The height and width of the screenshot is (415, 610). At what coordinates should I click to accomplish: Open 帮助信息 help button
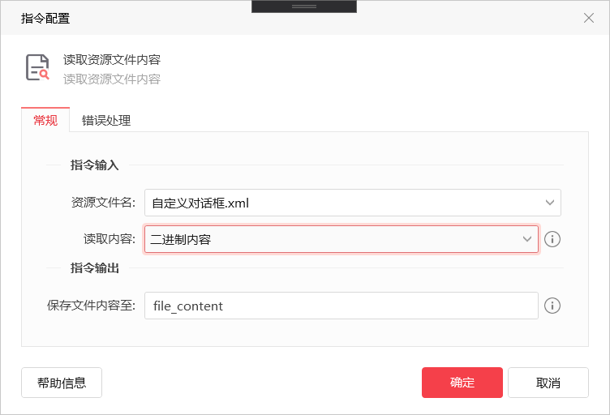pyautogui.click(x=62, y=383)
